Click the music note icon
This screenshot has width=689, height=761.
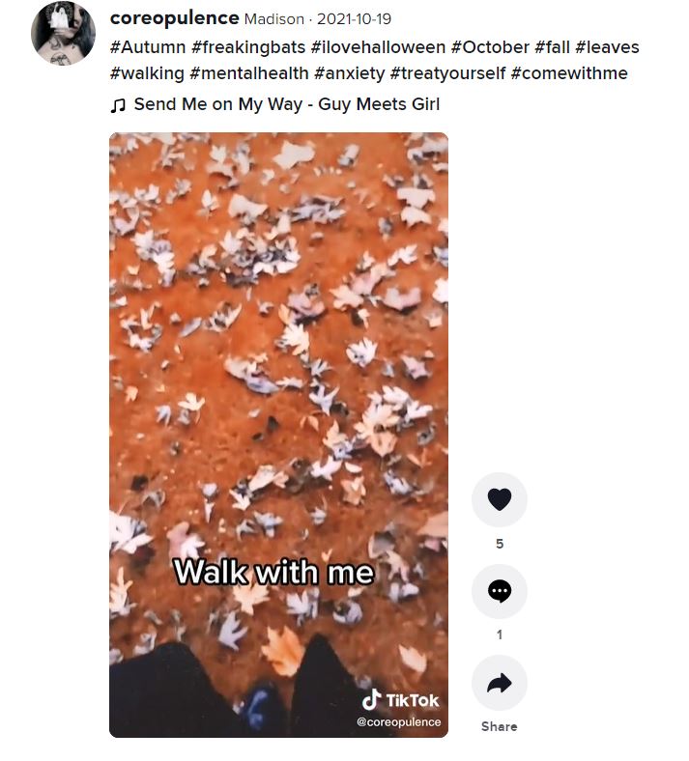[118, 105]
